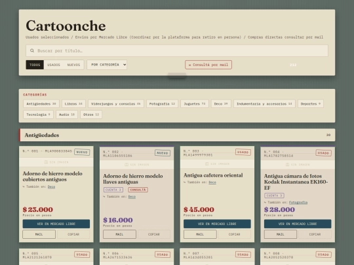354x265 pixels.
Task: Open the POR CATEGORÍA dropdown
Action: tap(107, 65)
